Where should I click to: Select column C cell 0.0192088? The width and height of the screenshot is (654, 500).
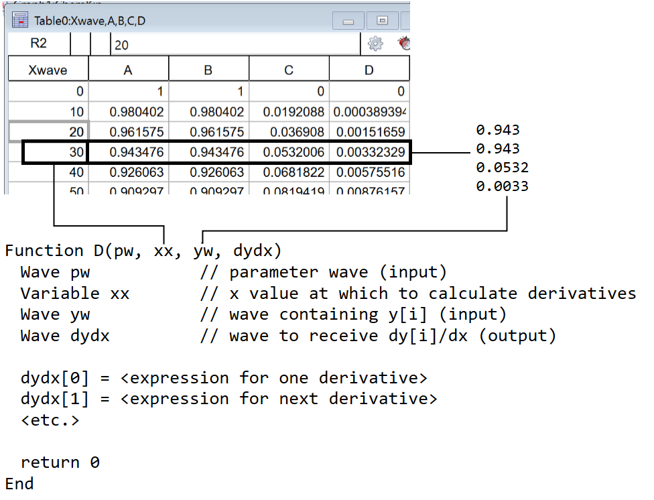289,112
